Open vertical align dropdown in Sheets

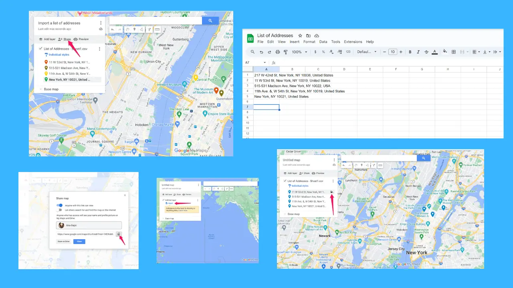487,52
